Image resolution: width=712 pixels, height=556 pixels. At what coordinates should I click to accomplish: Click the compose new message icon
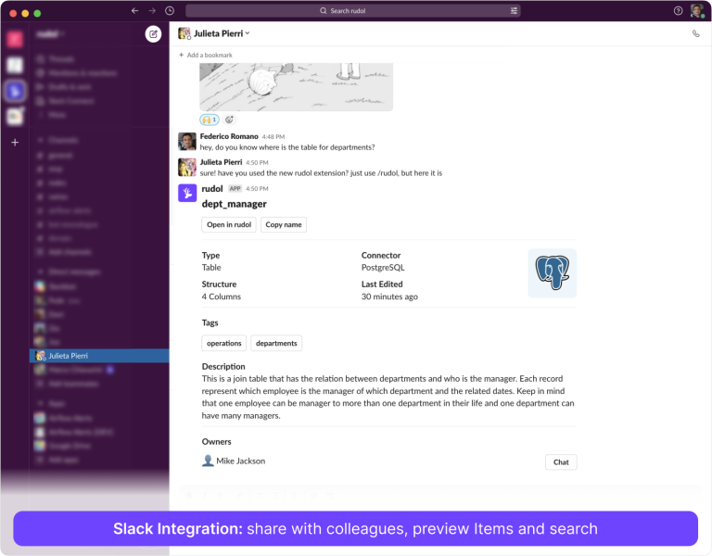[153, 34]
